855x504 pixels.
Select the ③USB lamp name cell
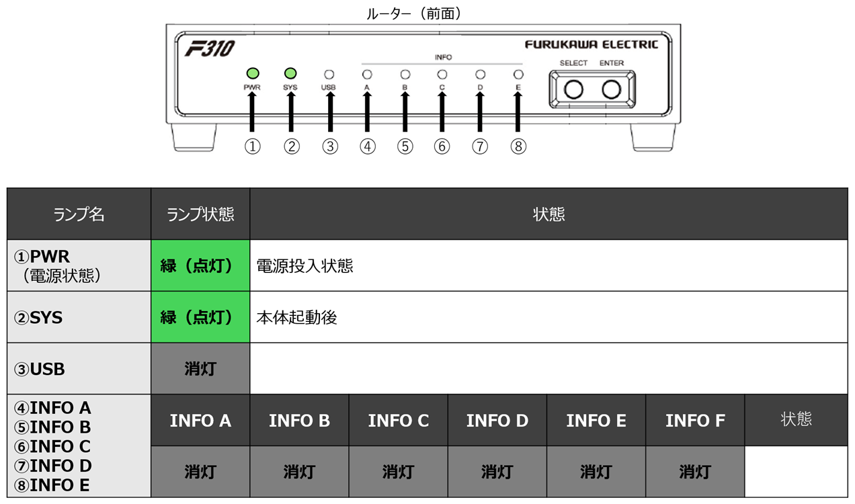[x=79, y=369]
